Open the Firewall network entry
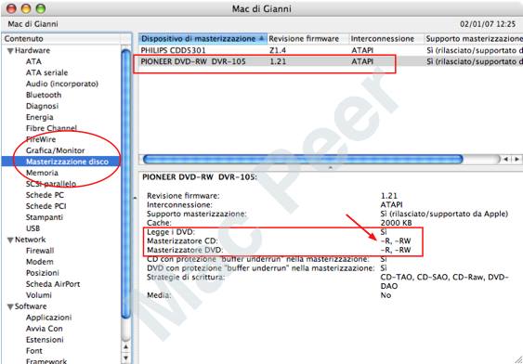 (40, 251)
